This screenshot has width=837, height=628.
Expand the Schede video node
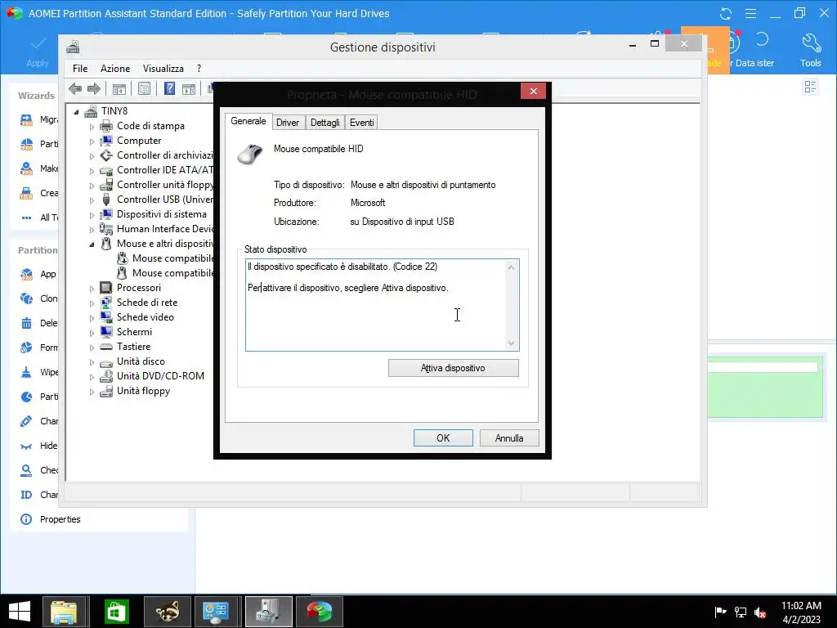click(92, 318)
